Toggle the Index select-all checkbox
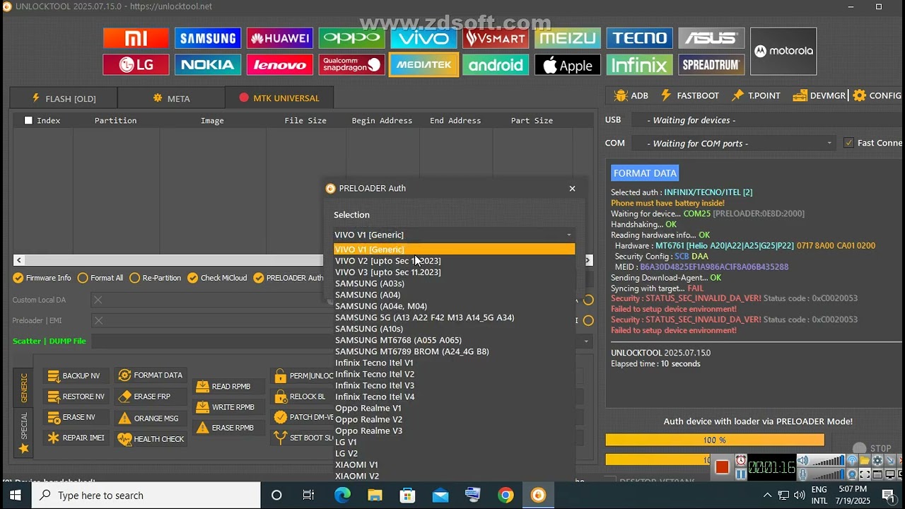Screen dimensions: 905x509 tap(28, 120)
